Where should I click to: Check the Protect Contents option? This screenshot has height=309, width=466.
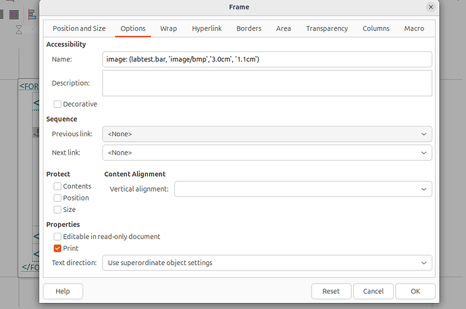[57, 186]
